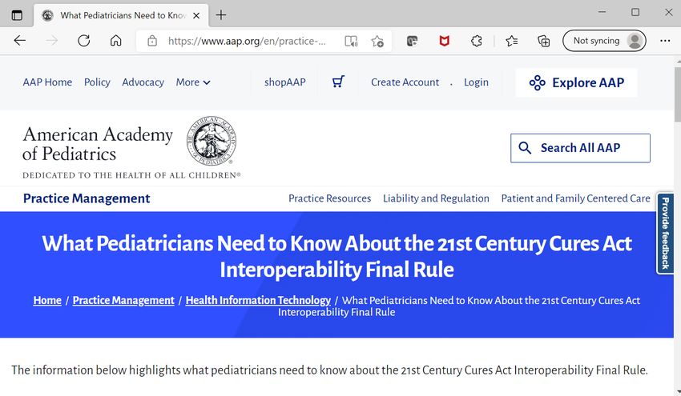
Task: Open the Favorites list
Action: click(512, 42)
